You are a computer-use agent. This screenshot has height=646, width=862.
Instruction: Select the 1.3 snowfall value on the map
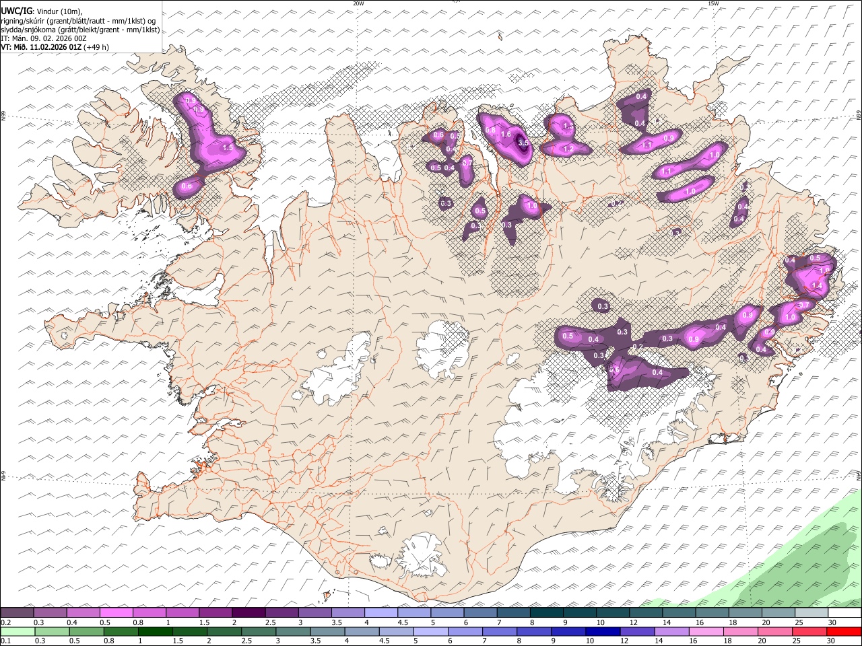[x=567, y=127]
